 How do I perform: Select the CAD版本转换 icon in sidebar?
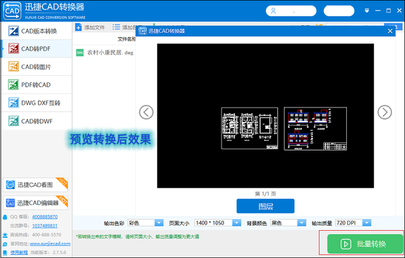13,31
